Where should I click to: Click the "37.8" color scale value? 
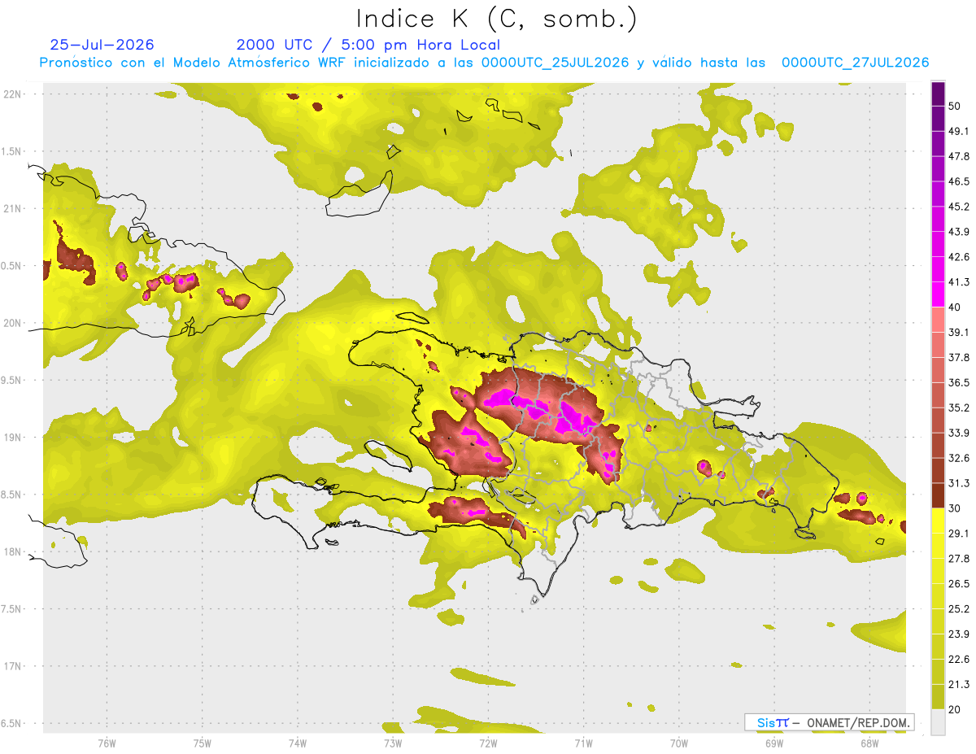coord(959,357)
